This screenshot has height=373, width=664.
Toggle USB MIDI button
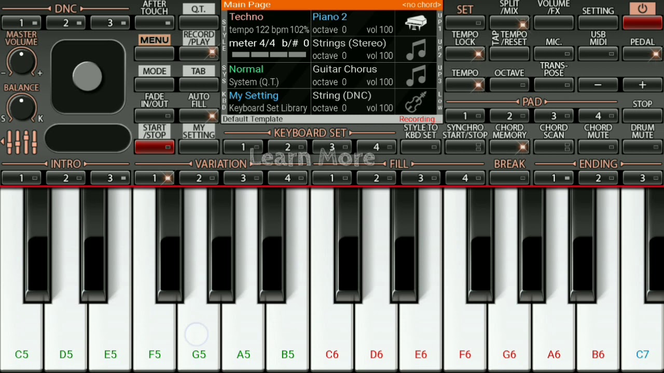[598, 53]
